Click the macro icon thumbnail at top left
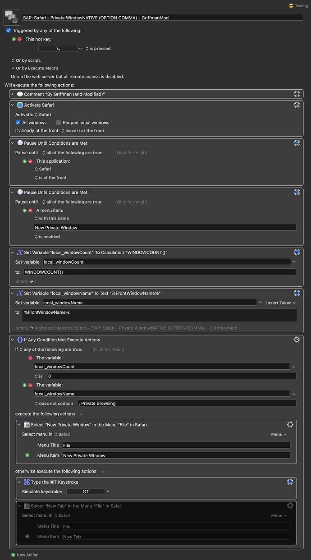The image size is (311, 560). (x=11, y=17)
